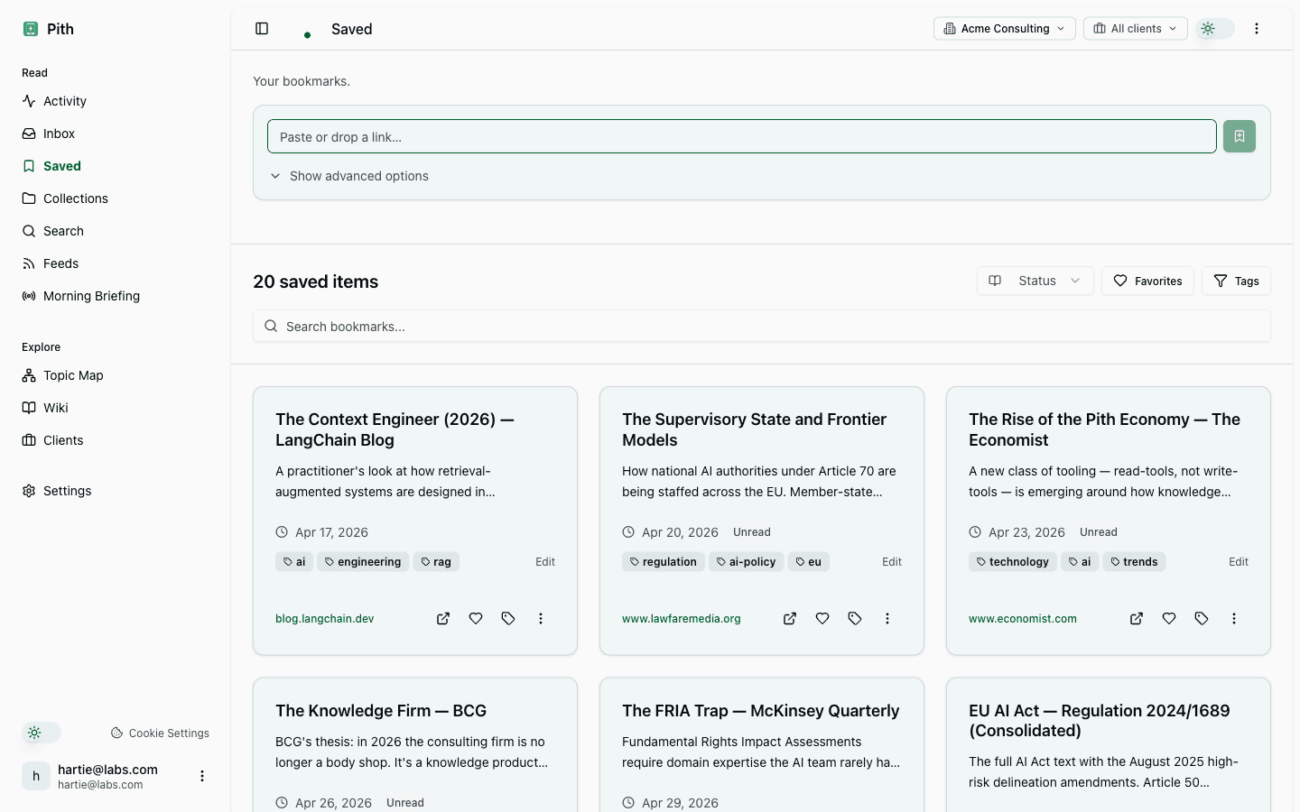1300x812 pixels.
Task: Expand Show advanced options
Action: (x=349, y=176)
